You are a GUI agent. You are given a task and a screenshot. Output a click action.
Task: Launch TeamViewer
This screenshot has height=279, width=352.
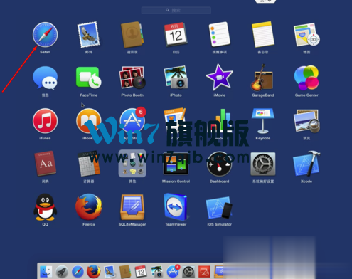click(176, 207)
